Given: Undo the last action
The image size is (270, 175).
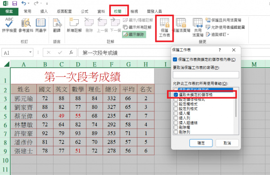Looking at the screenshot, I should coord(24,3).
